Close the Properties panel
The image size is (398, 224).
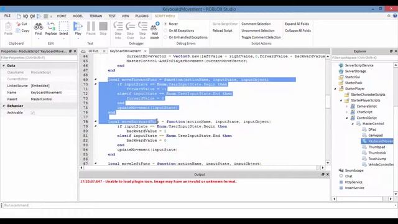(x=75, y=51)
